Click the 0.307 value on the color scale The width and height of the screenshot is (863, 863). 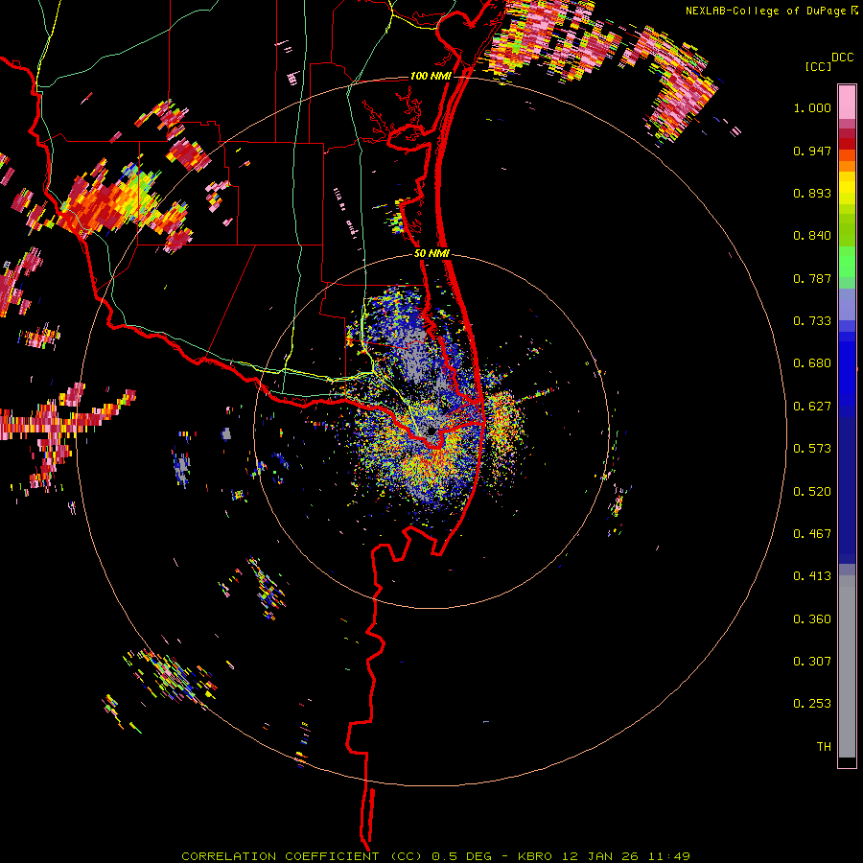(812, 662)
